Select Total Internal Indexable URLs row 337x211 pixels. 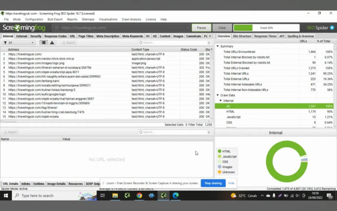274,84
